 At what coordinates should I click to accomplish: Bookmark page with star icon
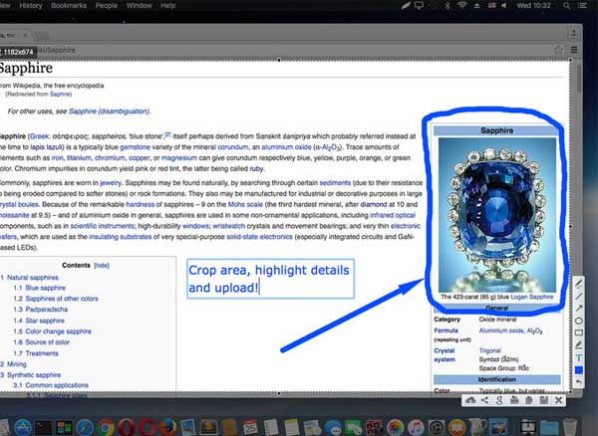click(559, 50)
